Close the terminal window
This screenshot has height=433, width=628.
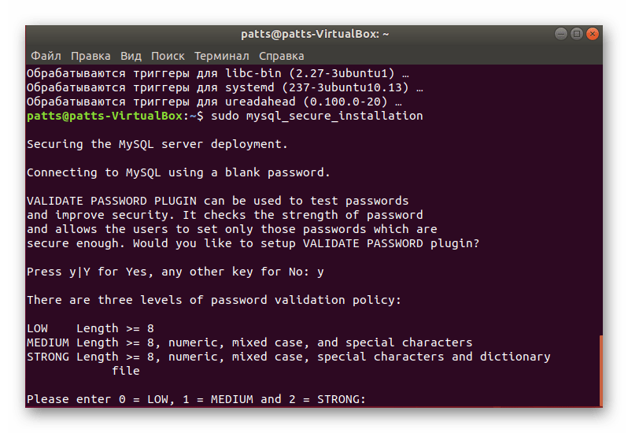(592, 34)
